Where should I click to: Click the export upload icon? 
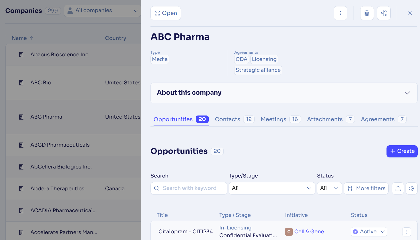pyautogui.click(x=398, y=188)
